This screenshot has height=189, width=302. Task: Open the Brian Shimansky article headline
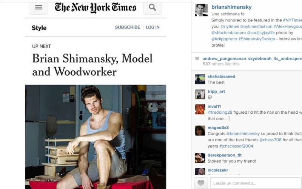click(92, 65)
